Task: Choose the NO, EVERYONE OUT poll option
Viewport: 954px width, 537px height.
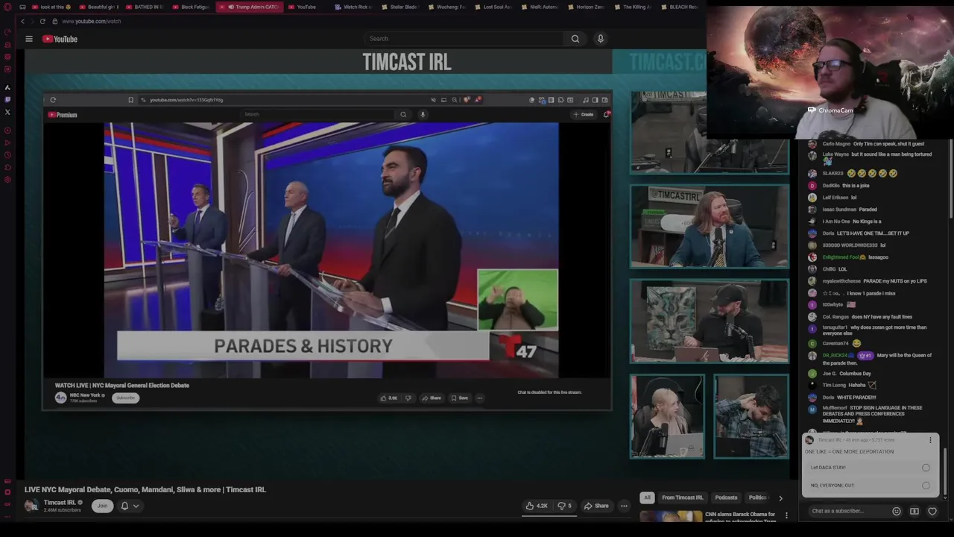Action: pos(870,486)
